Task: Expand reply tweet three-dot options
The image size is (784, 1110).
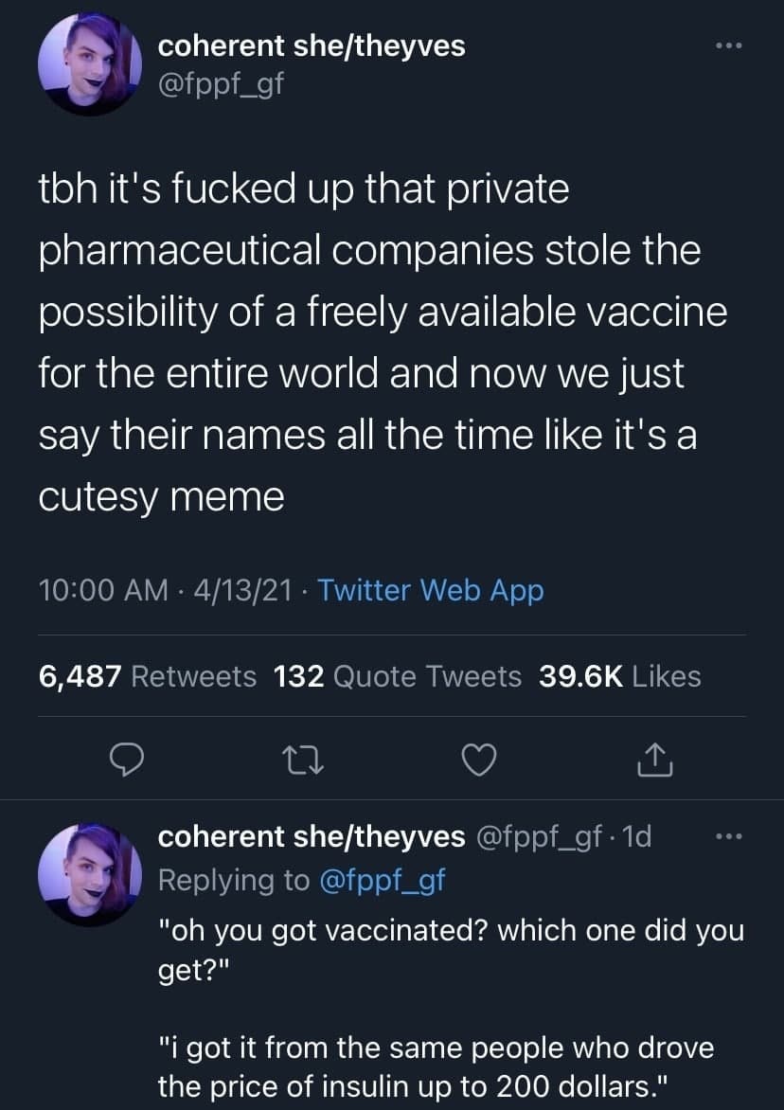Action: click(726, 837)
